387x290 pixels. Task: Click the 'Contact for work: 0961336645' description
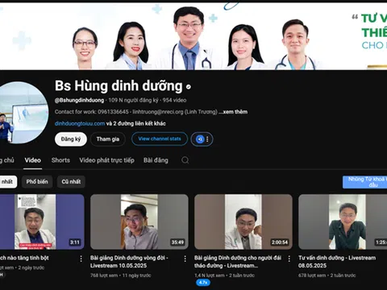(136, 112)
